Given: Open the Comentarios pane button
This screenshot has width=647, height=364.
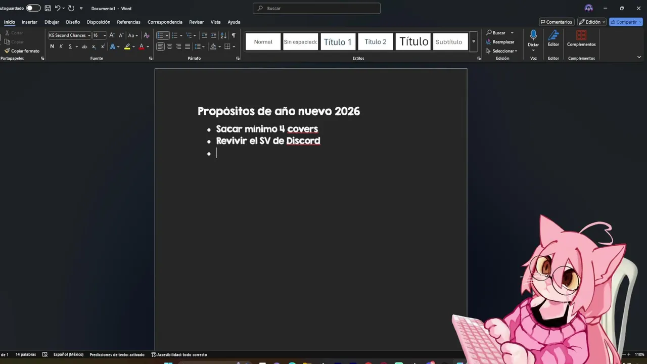Looking at the screenshot, I should (556, 22).
